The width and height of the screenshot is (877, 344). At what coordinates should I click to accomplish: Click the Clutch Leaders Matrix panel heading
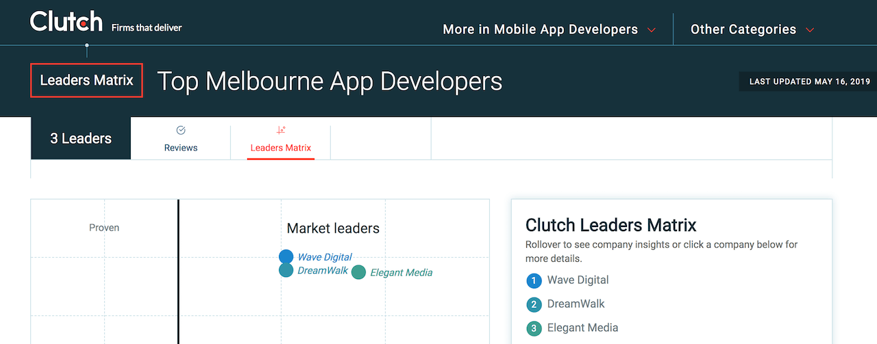(611, 225)
